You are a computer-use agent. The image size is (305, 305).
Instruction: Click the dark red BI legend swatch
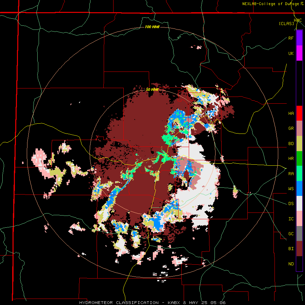tap(299, 249)
